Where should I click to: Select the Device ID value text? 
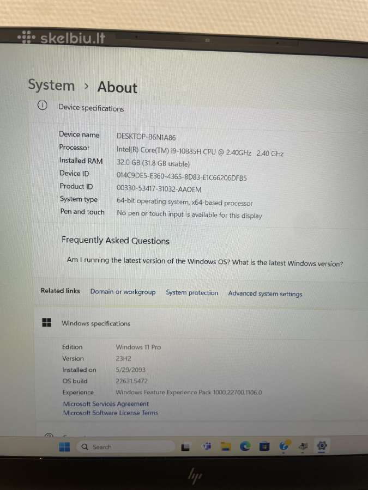point(182,176)
